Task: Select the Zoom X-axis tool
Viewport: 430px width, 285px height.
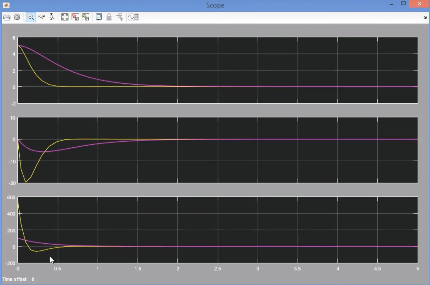Action: pyautogui.click(x=41, y=17)
